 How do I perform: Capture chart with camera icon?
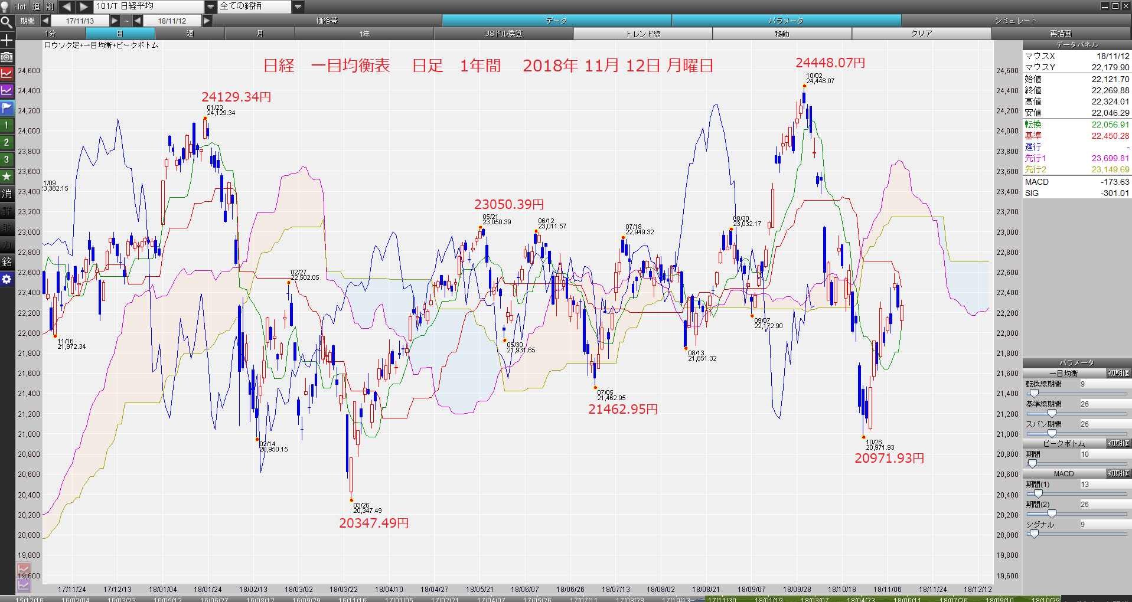[x=6, y=57]
